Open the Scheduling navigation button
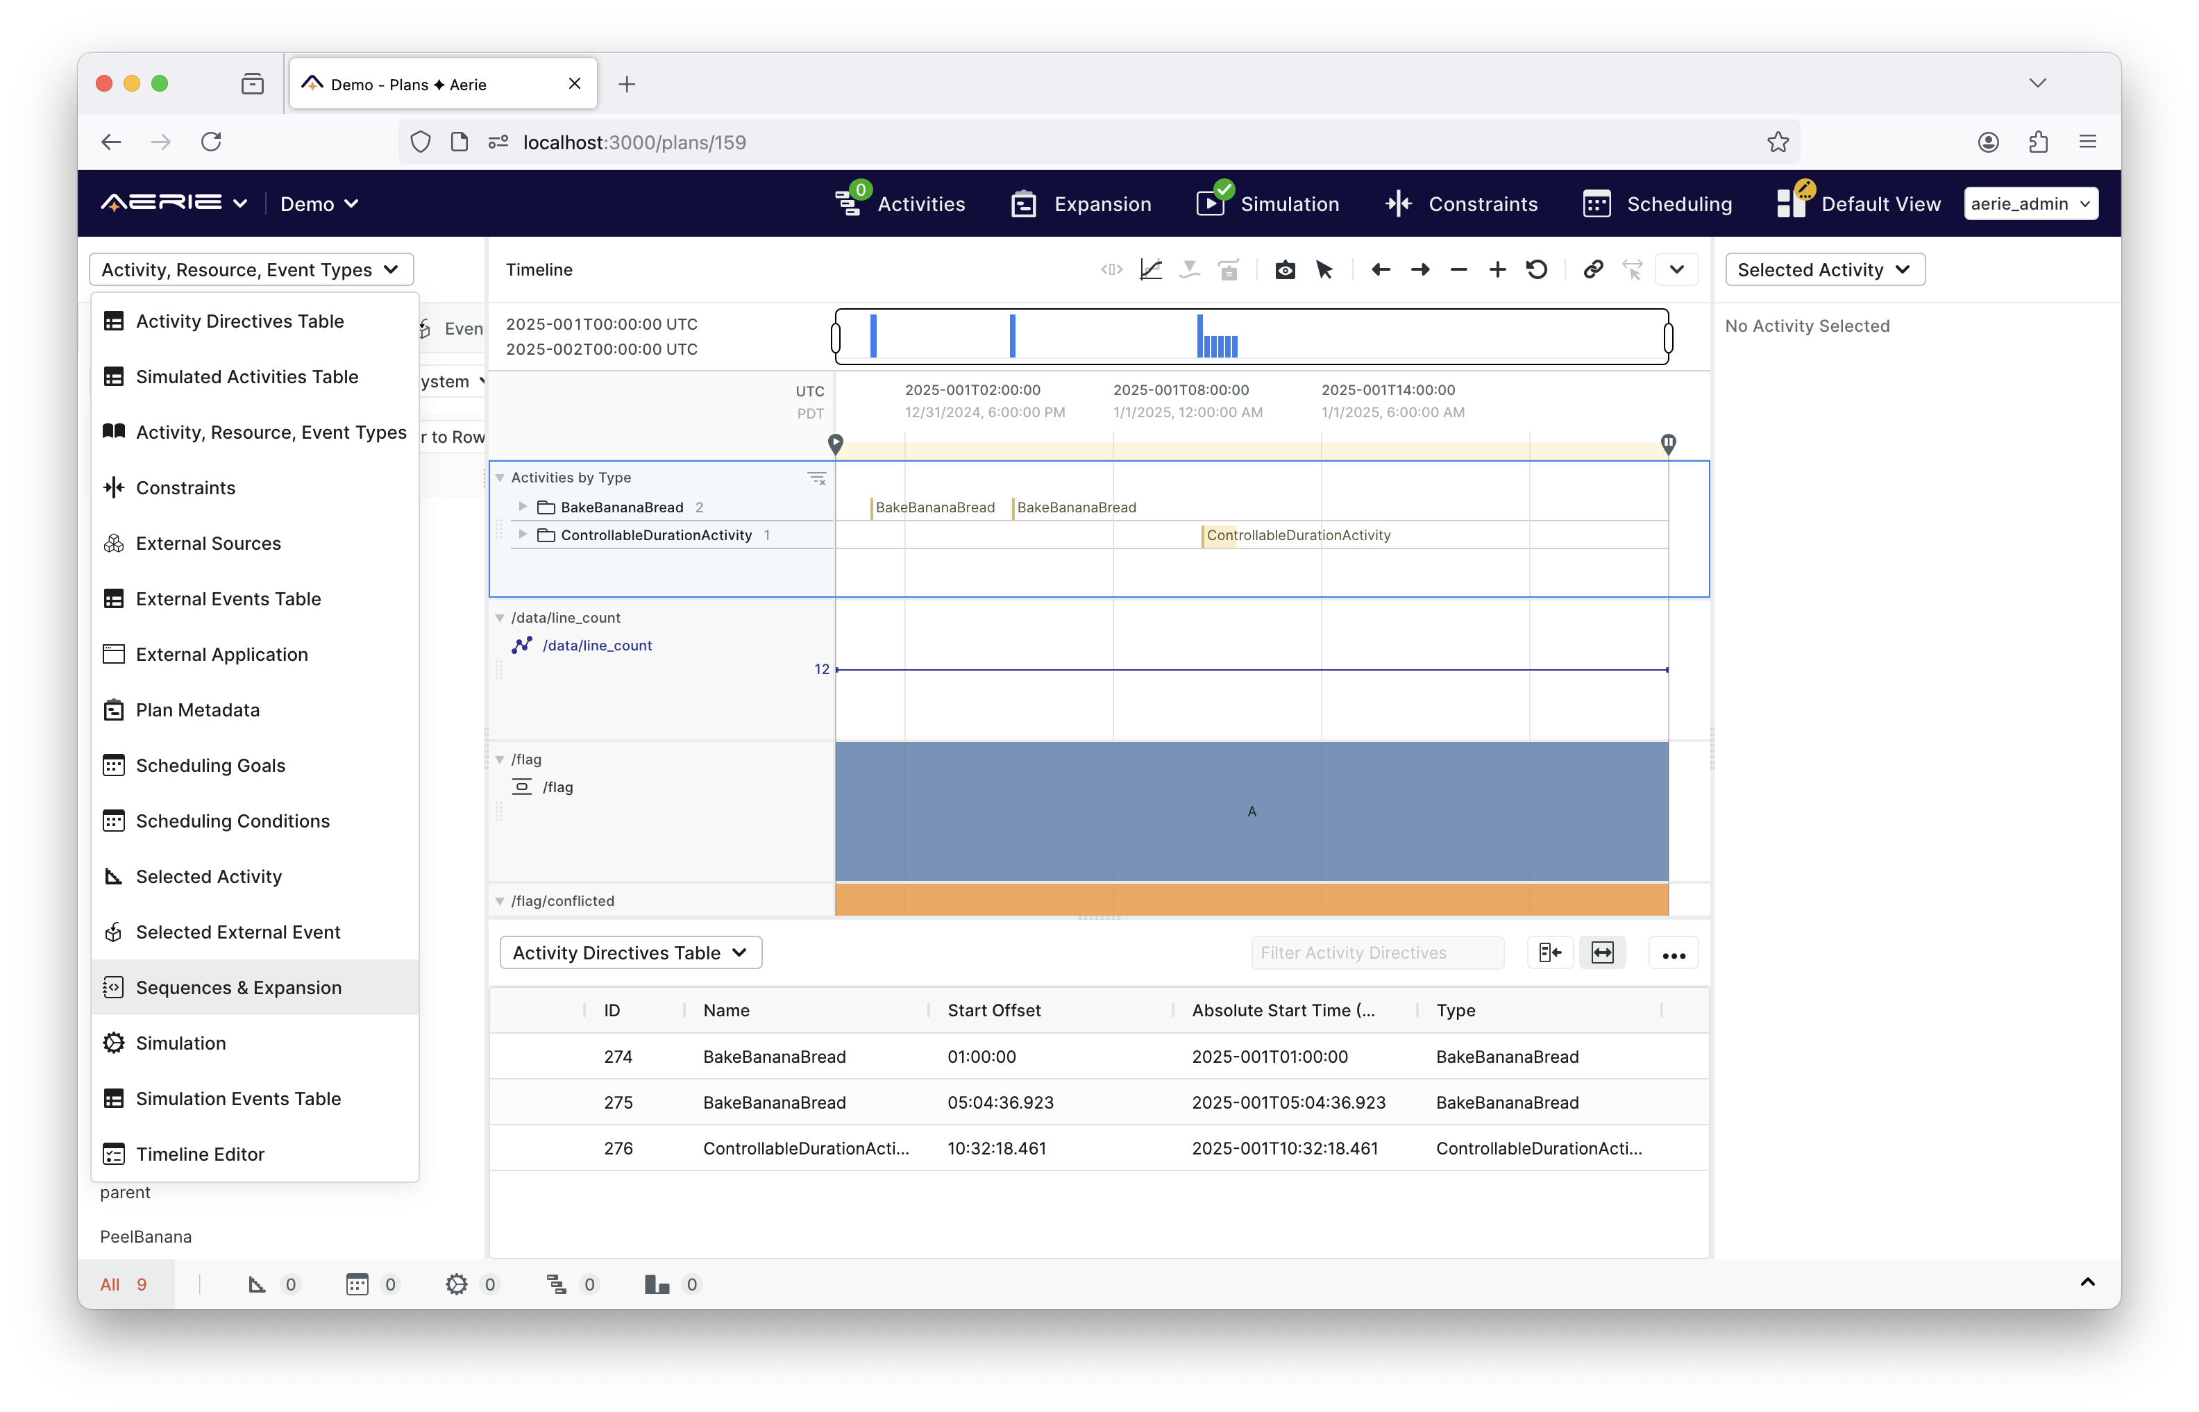2199x1412 pixels. pyautogui.click(x=1658, y=203)
